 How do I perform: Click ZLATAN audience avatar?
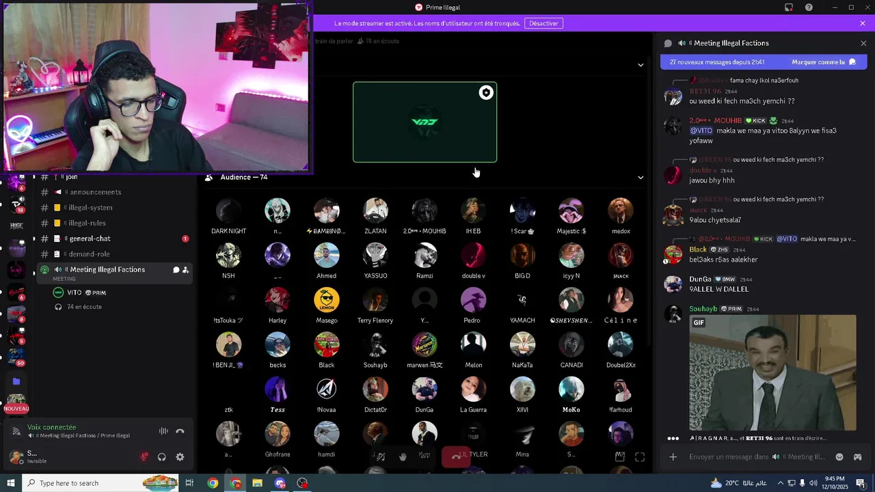375,211
